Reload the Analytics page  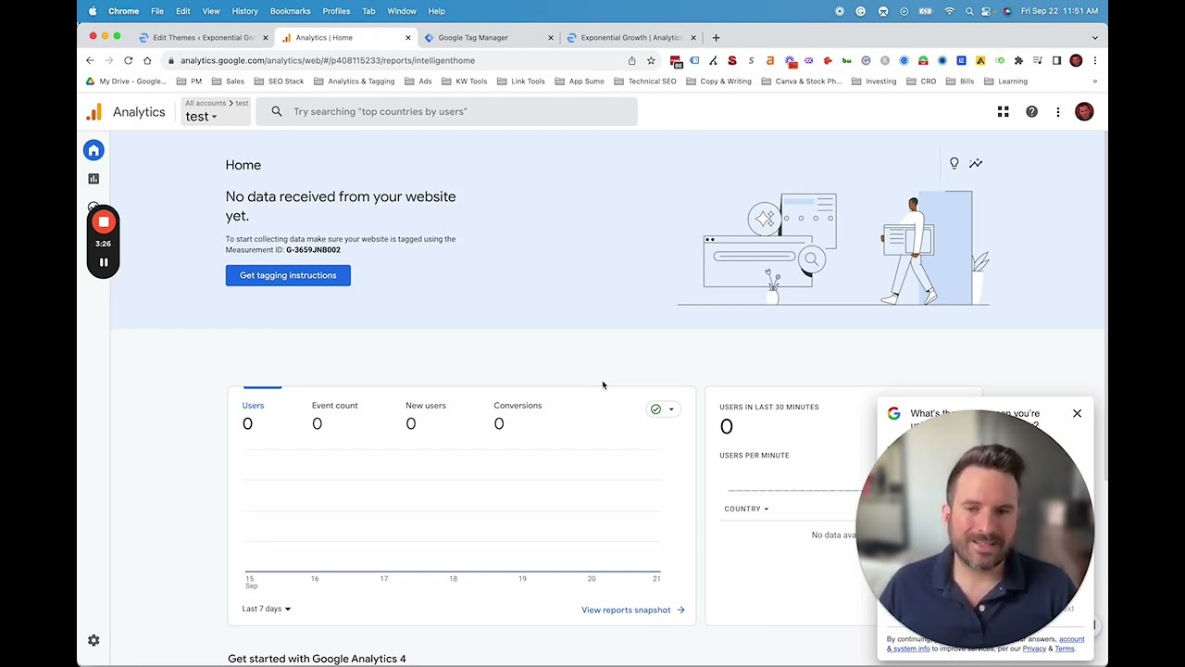point(128,60)
